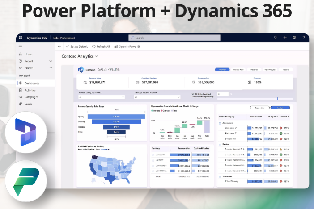
Task: Open settings gear in top bar
Action: click(294, 38)
